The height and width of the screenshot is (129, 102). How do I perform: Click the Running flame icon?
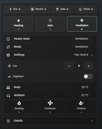click(x=19, y=103)
